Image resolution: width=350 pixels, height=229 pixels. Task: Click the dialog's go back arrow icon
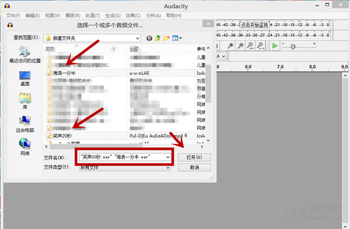tap(149, 38)
